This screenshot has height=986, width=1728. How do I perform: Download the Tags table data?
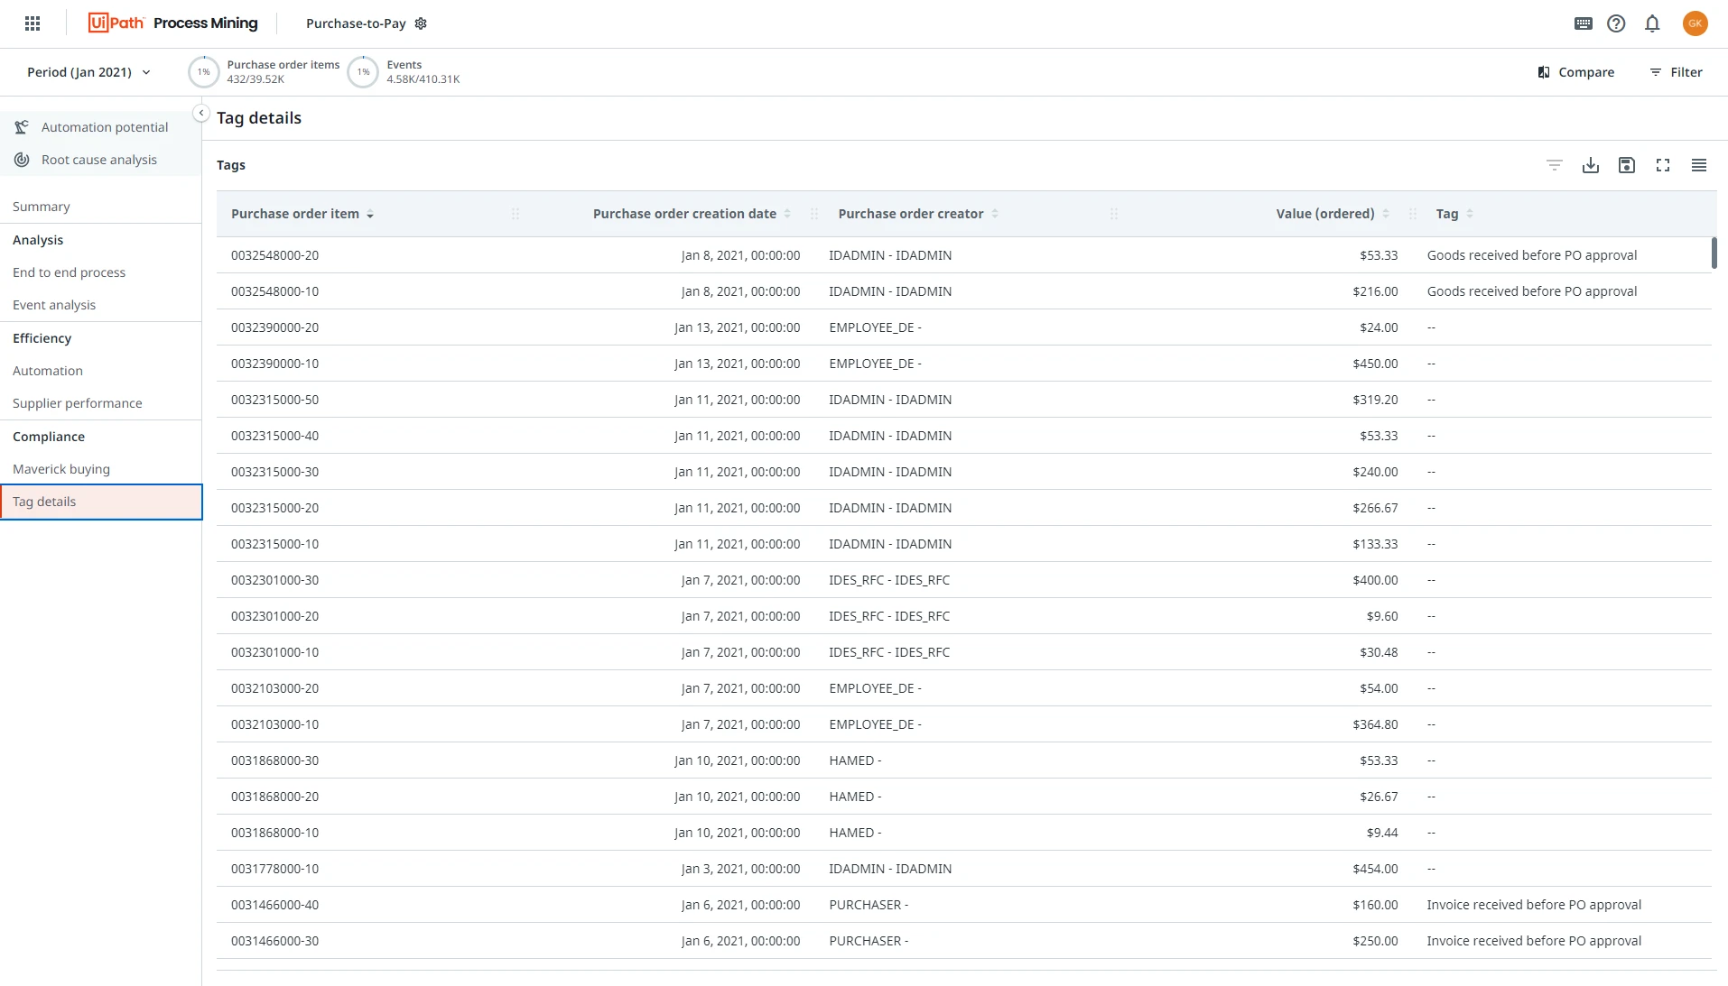pyautogui.click(x=1591, y=165)
